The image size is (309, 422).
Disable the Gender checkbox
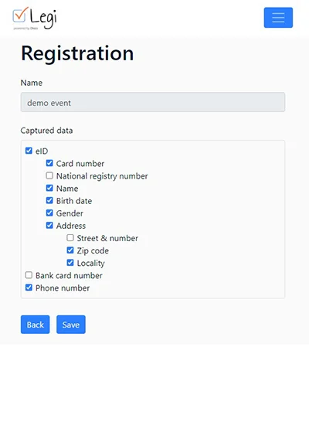tap(49, 213)
